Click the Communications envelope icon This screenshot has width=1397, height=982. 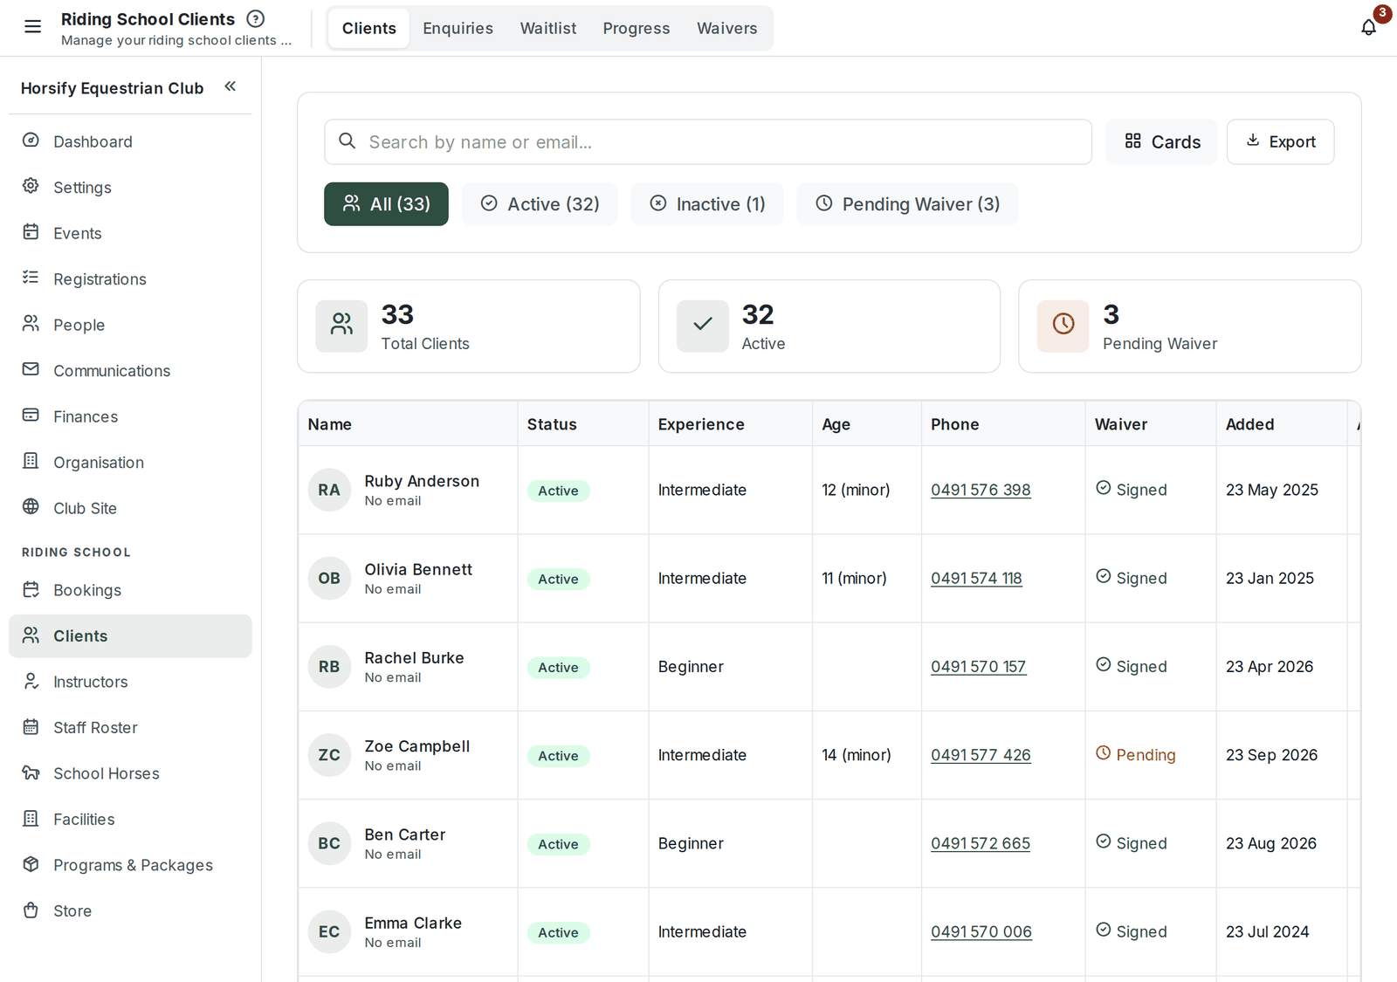click(31, 369)
